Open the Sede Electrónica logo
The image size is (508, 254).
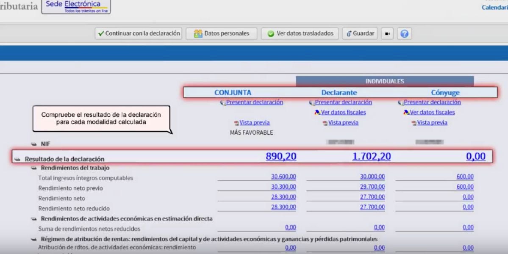point(76,6)
